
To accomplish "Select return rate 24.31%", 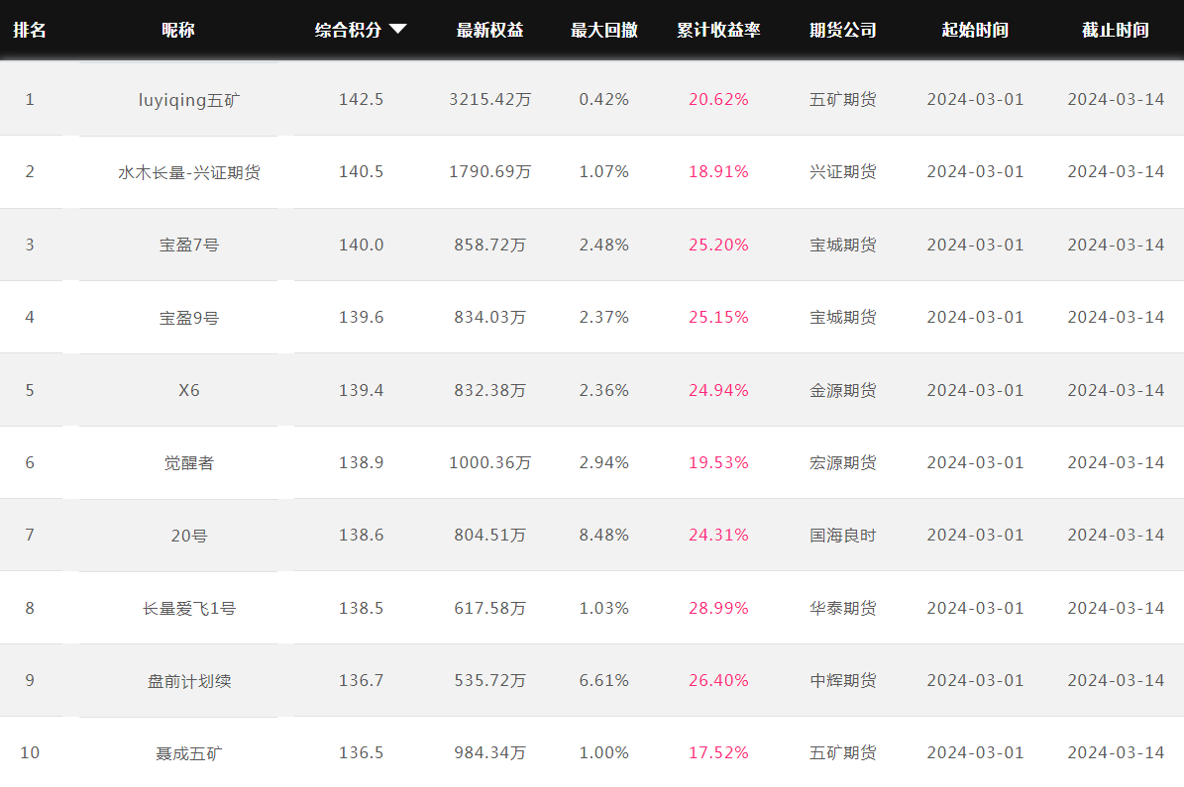I will point(718,535).
